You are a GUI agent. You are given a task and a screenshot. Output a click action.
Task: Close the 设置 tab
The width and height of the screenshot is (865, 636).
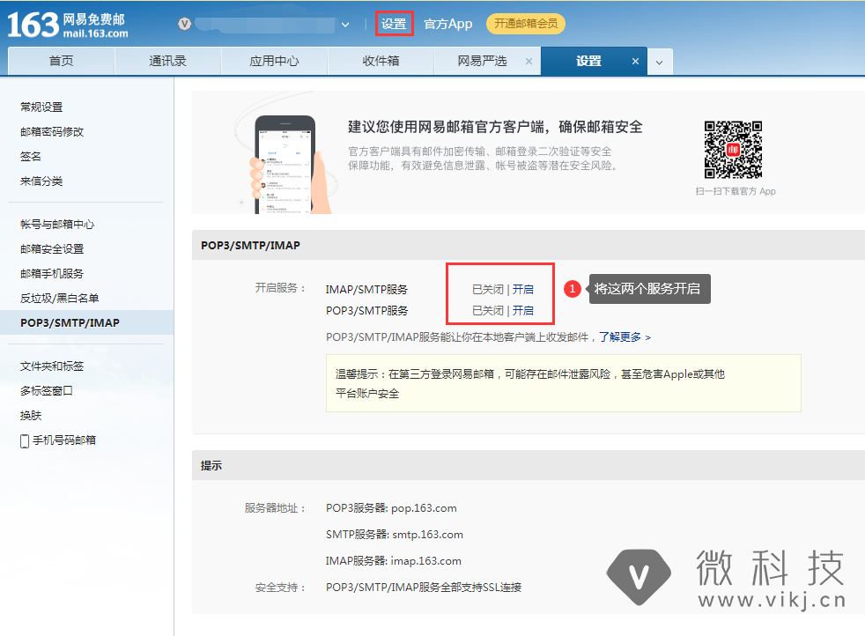[x=635, y=62]
